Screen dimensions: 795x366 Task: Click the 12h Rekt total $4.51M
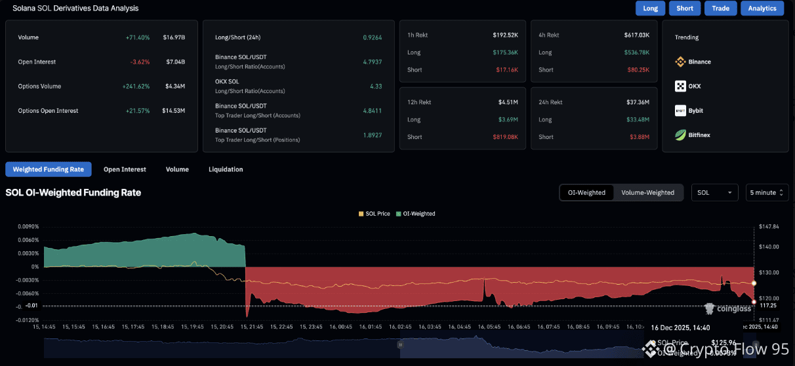[x=508, y=102]
